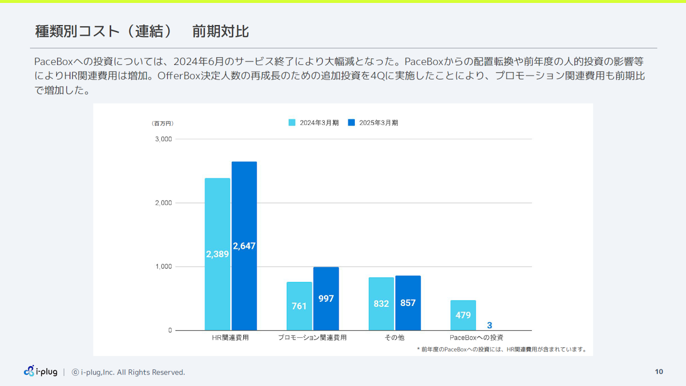Click the その他 axis label
Viewport: 686px width, 386px height.
pyautogui.click(x=394, y=338)
